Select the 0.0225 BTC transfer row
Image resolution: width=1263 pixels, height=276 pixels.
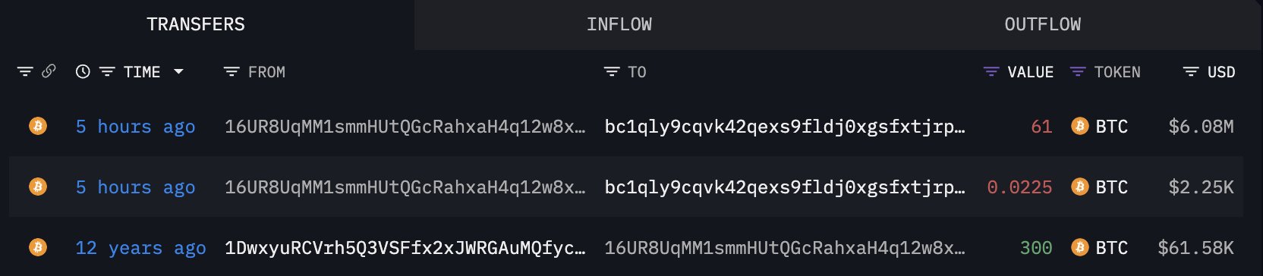(626, 187)
